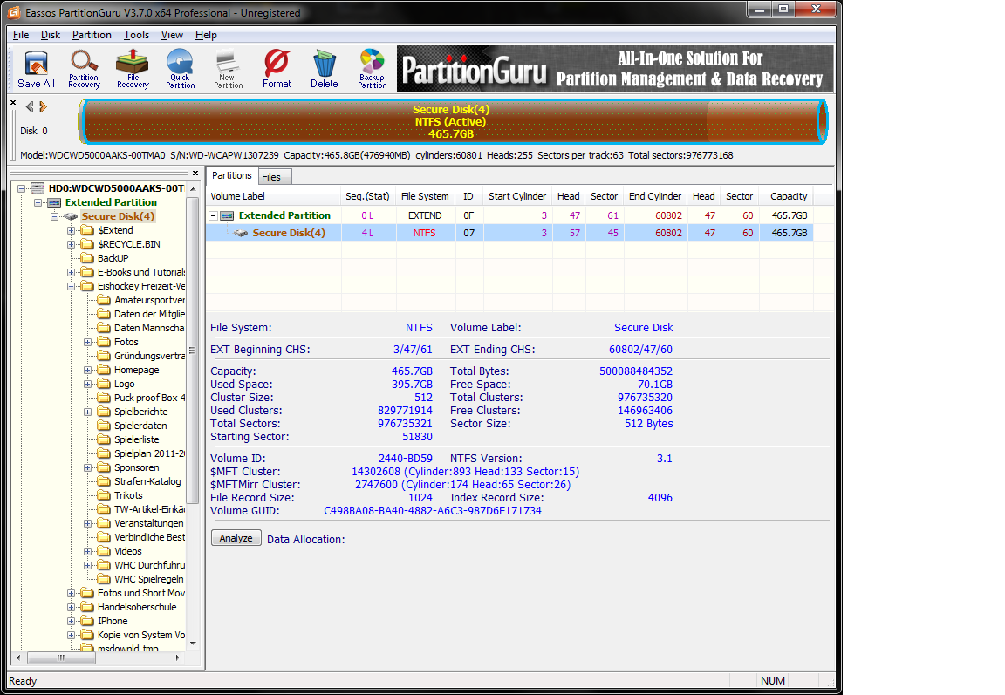1005x695 pixels.
Task: Click the tree panel scroll down arrow
Action: [x=193, y=644]
